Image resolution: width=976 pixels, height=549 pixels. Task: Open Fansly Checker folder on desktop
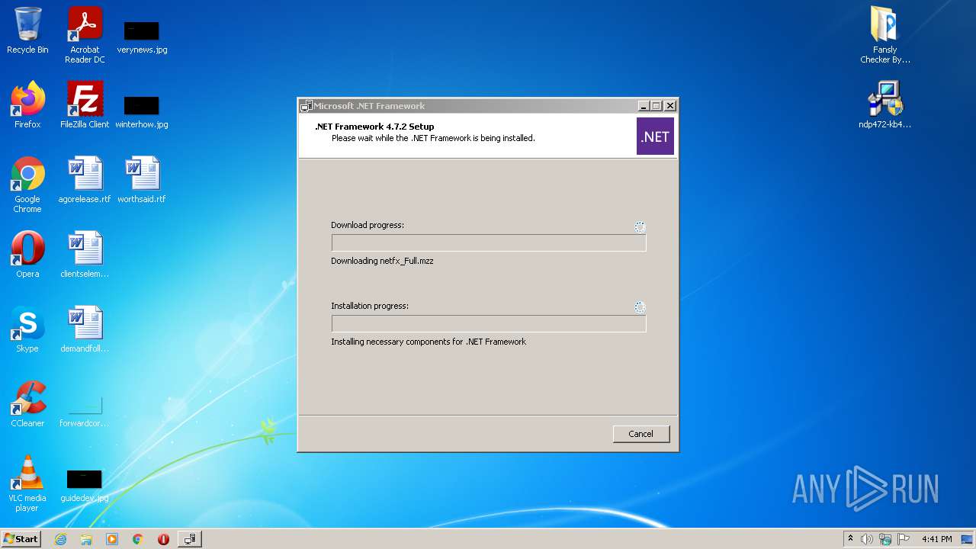tap(884, 35)
